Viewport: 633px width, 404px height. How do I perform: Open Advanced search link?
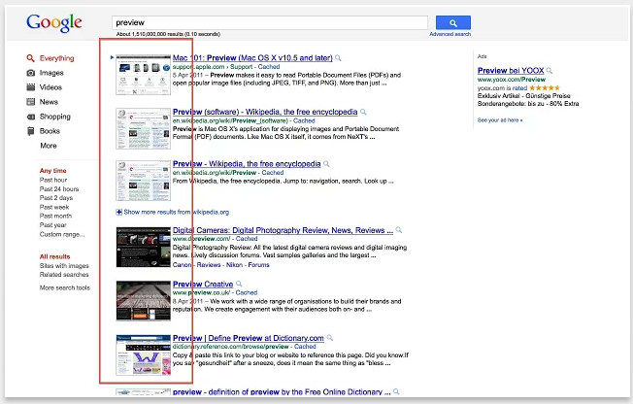click(450, 34)
